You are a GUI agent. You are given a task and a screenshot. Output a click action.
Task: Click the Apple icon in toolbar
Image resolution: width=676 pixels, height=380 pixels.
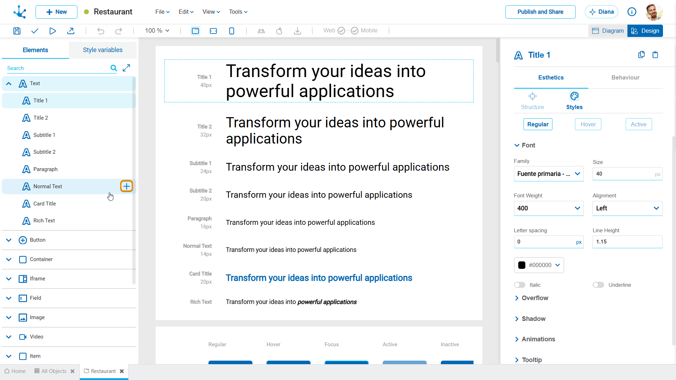pos(279,31)
